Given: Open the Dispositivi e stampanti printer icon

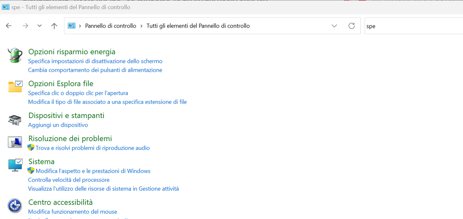Looking at the screenshot, I should (15, 120).
